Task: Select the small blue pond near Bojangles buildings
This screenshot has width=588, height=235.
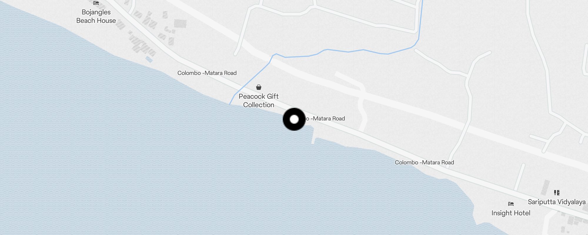Action: tap(149, 59)
